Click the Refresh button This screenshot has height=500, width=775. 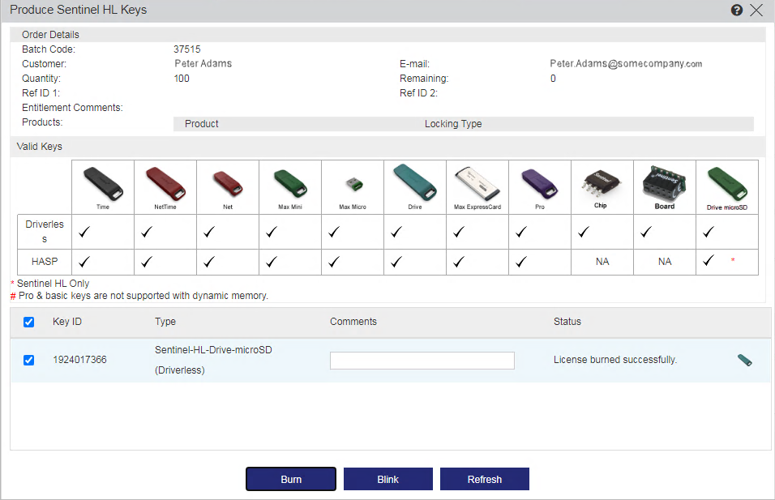[484, 479]
